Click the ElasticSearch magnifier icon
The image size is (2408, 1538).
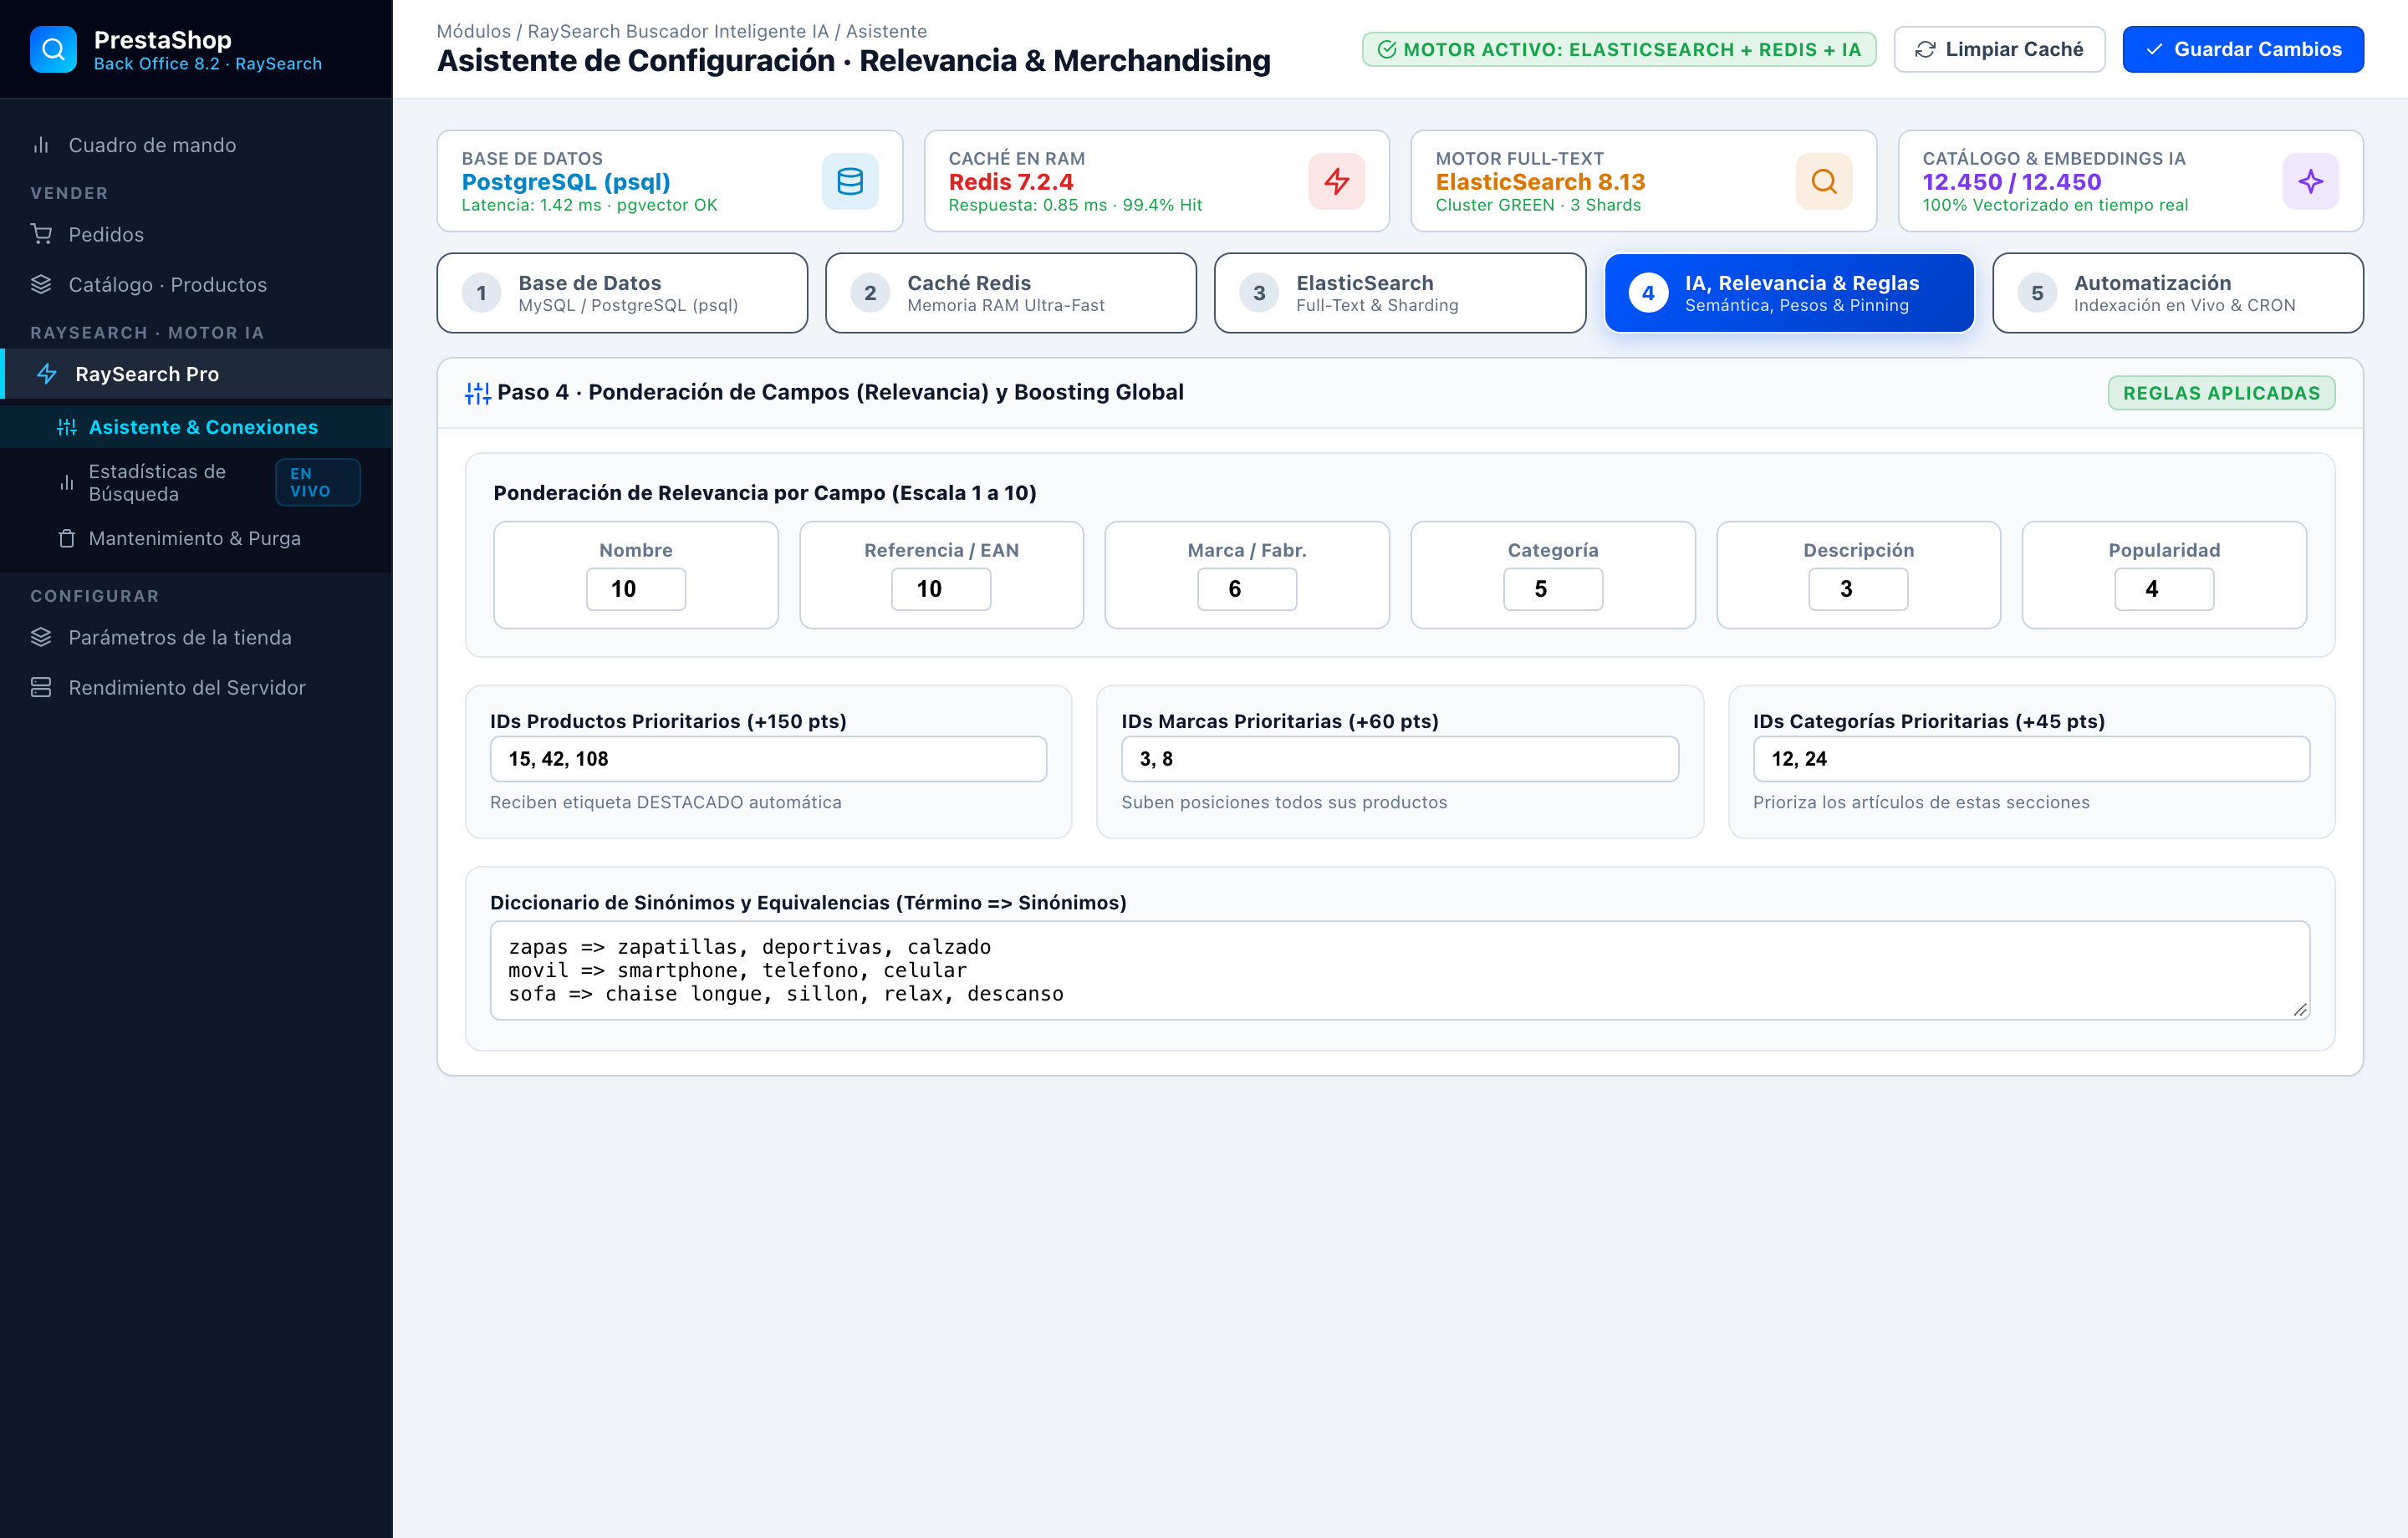(1824, 181)
